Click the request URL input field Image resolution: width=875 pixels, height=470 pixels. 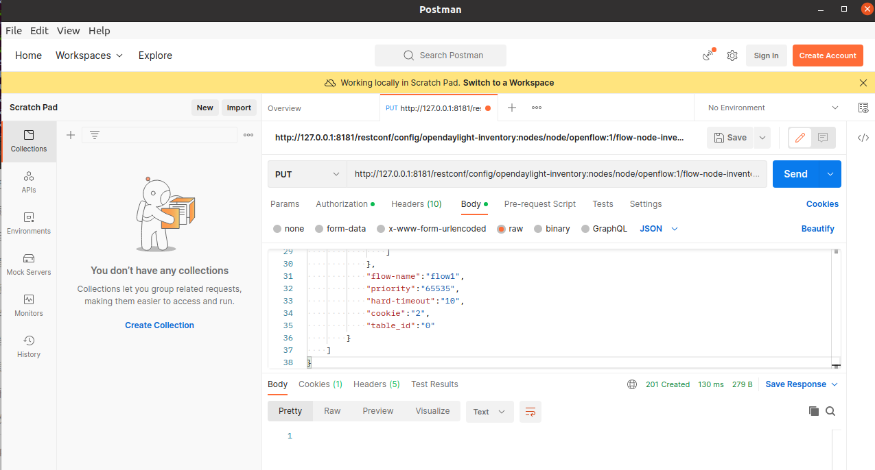pos(556,174)
